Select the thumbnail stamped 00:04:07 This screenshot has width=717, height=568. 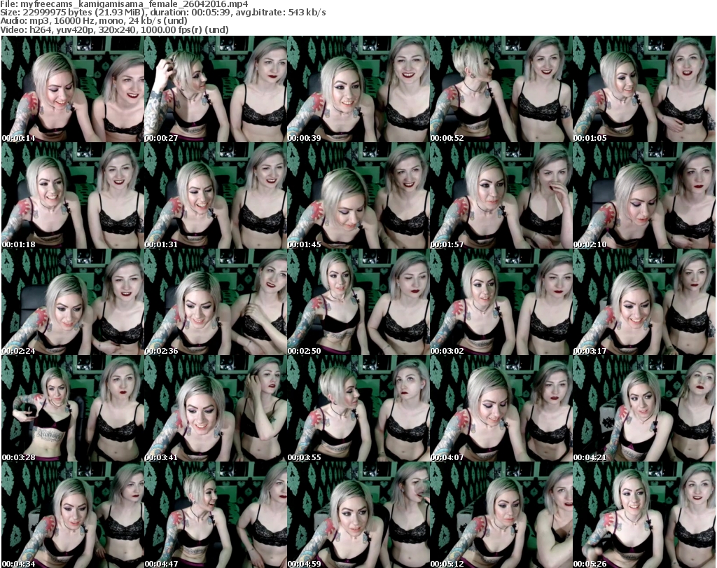(501, 408)
